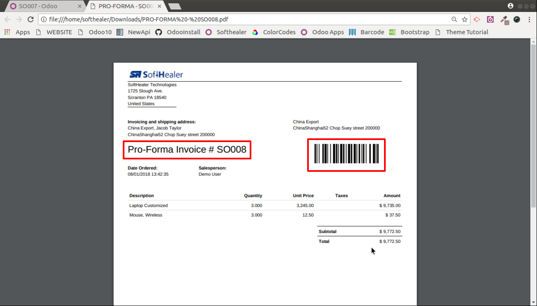Click the SoftHealer logo in the PDF

[156, 74]
